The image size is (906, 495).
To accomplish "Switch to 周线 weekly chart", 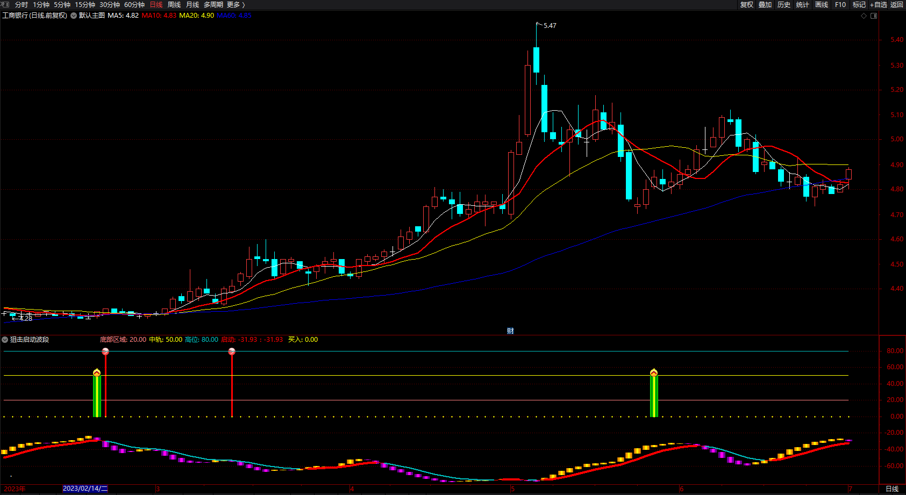I will tap(174, 5).
